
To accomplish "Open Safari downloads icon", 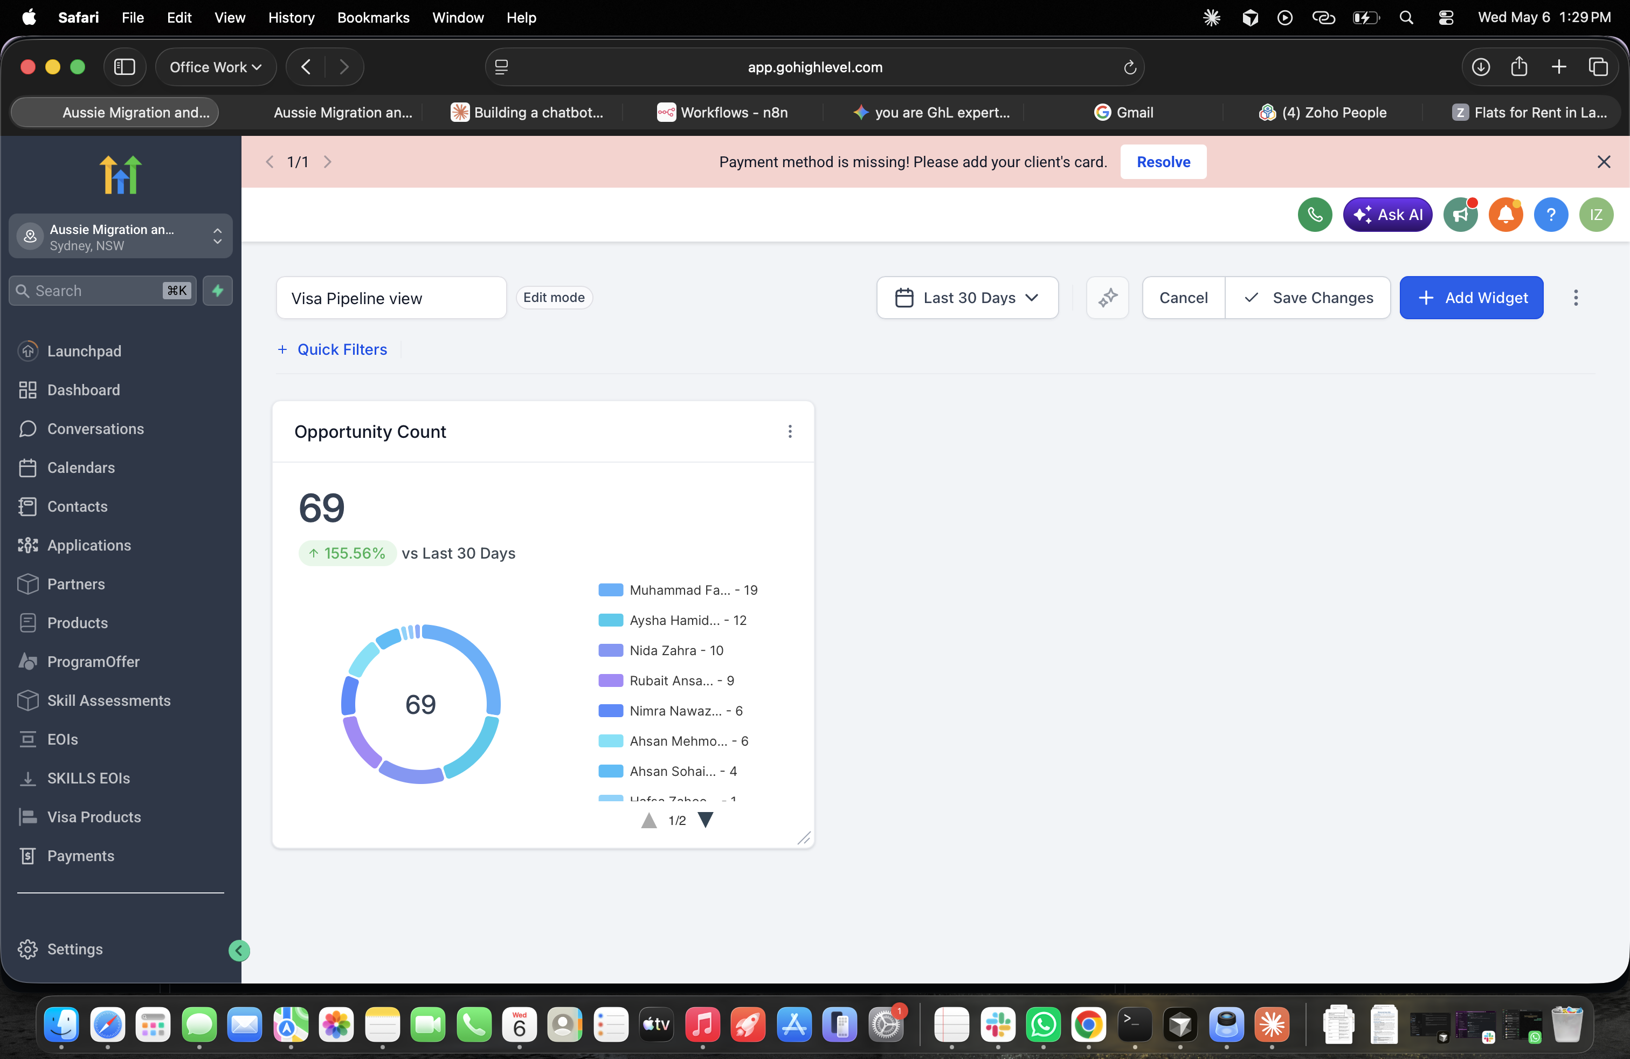I will coord(1481,67).
